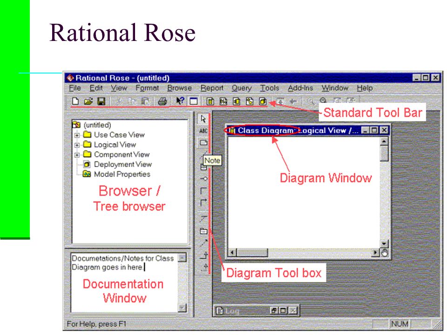The width and height of the screenshot is (447, 335).
Task: Click documentation window scroll down arrow
Action: (x=182, y=308)
